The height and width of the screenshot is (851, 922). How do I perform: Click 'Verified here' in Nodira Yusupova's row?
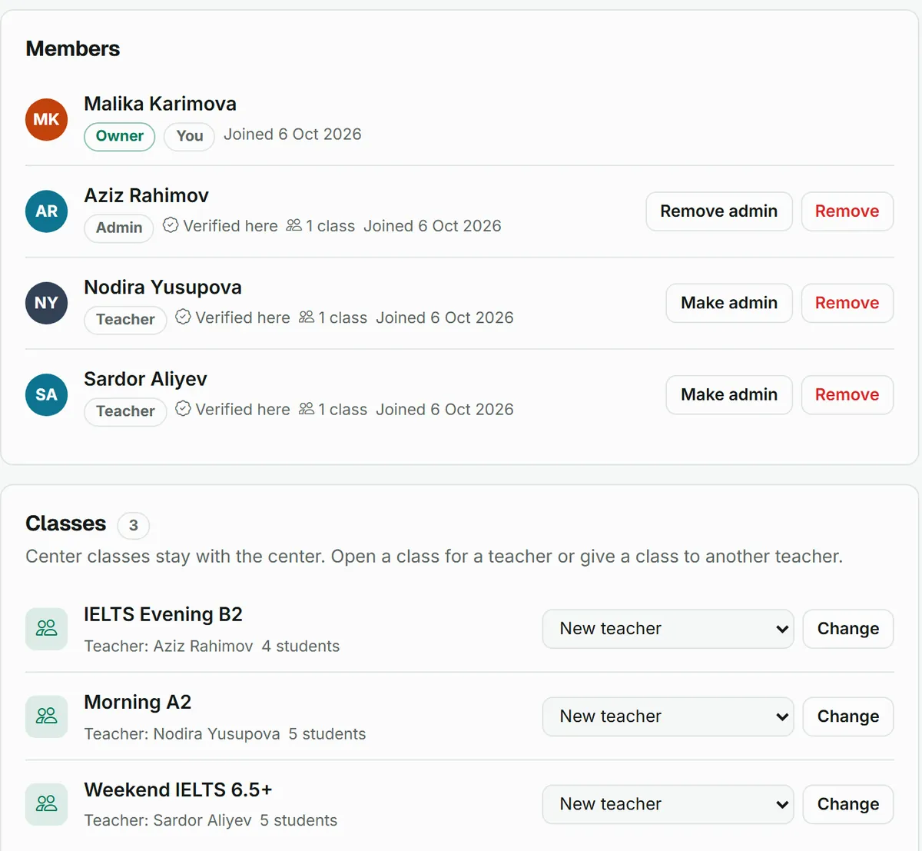[x=243, y=317]
